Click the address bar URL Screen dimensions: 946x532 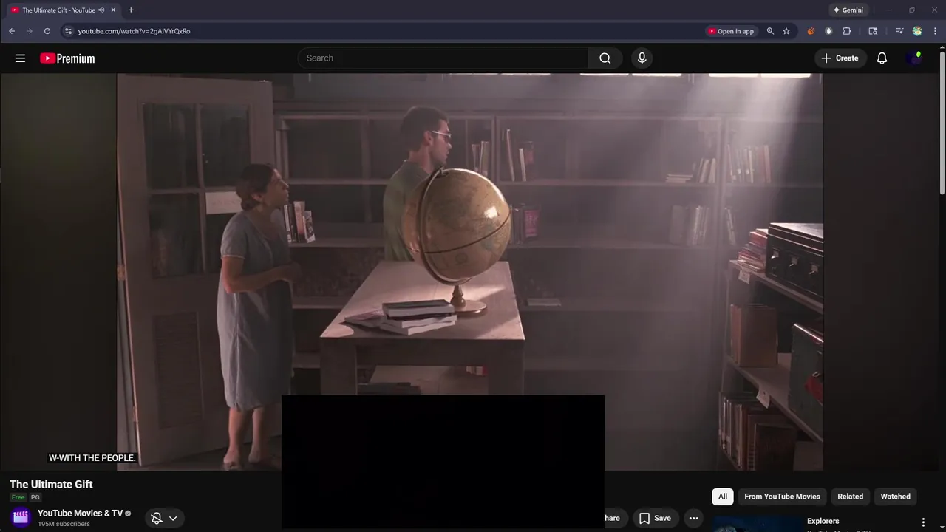click(x=134, y=31)
